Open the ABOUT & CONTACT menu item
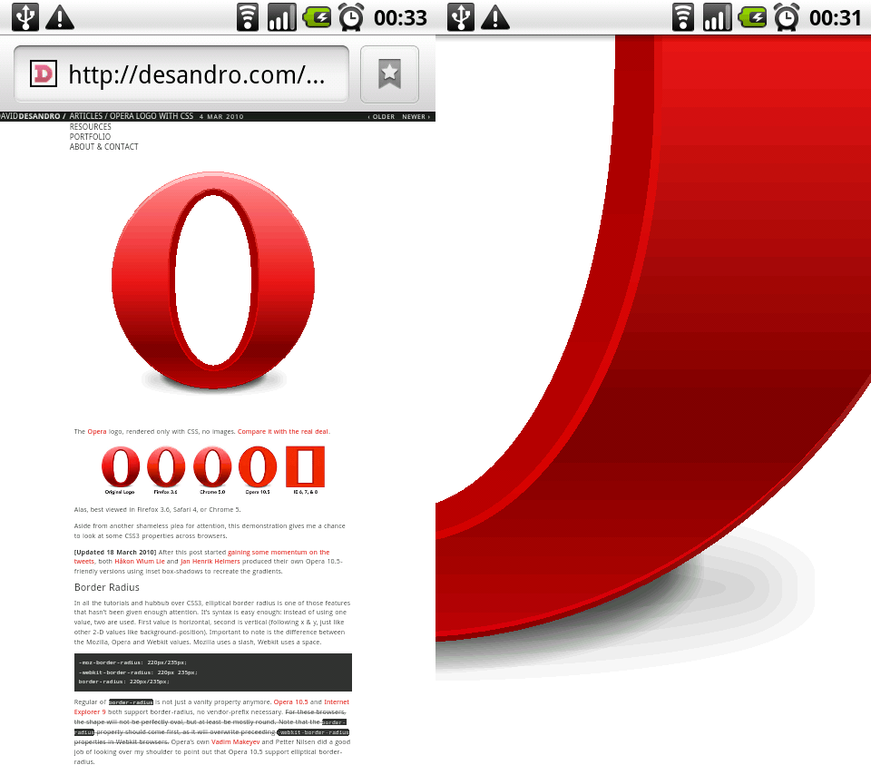Image resolution: width=871 pixels, height=775 pixels. pyautogui.click(x=103, y=147)
